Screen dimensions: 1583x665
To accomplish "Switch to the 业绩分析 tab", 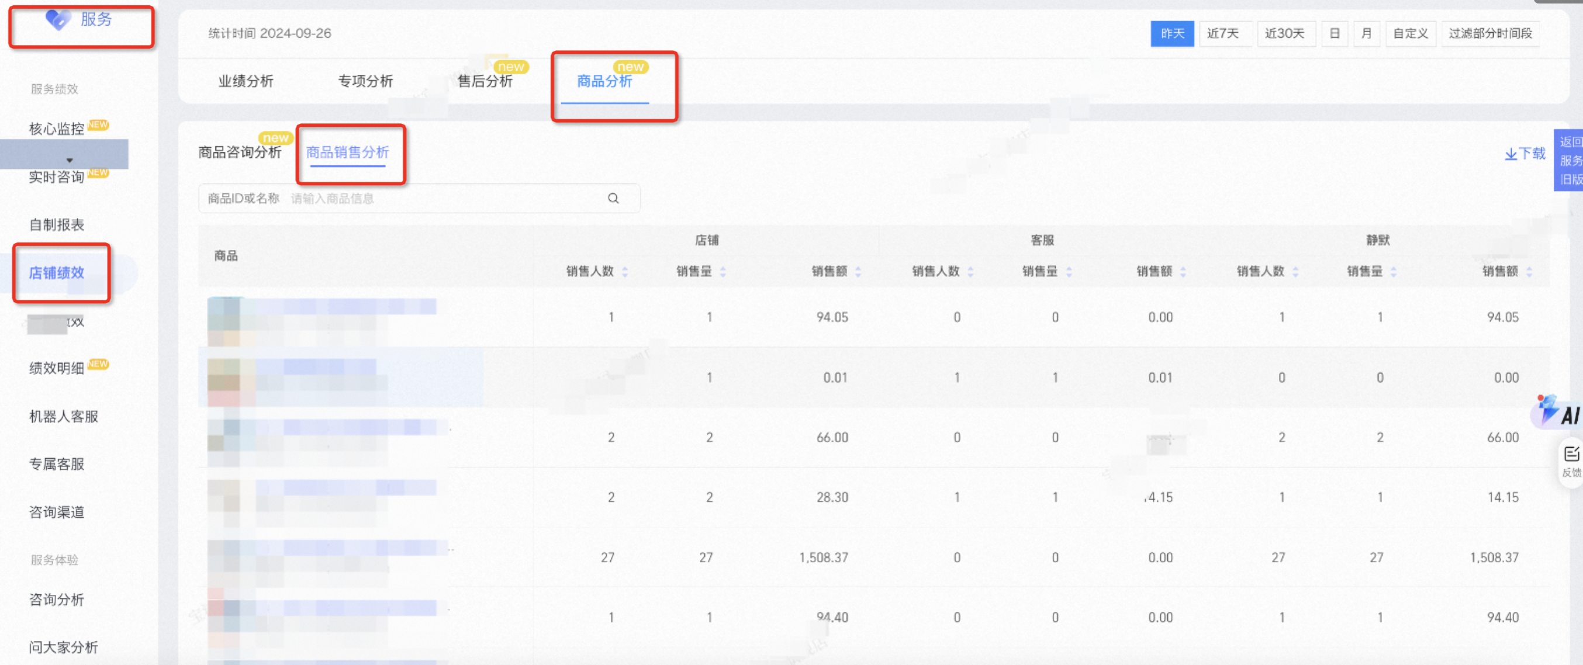I will click(x=246, y=81).
